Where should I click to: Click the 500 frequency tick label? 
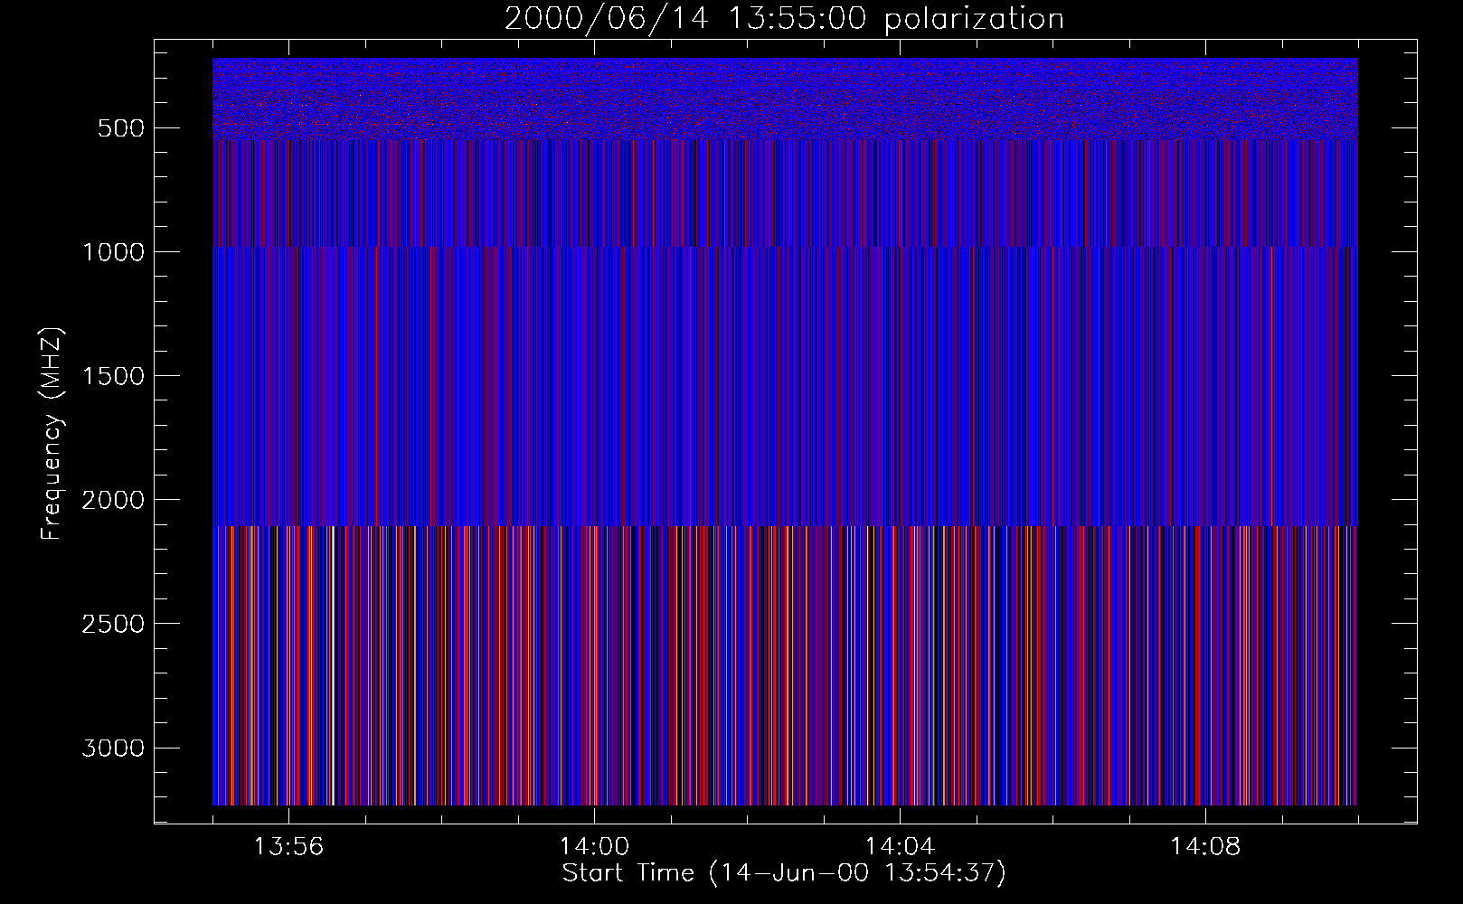pos(120,128)
